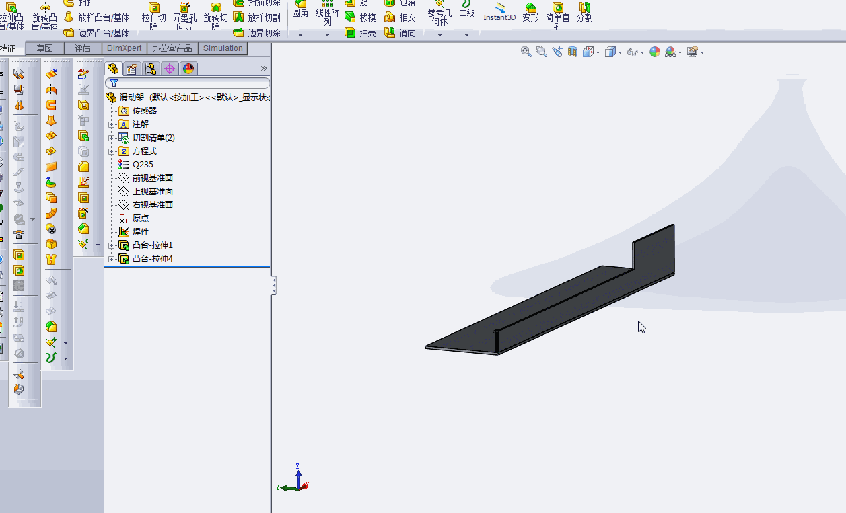This screenshot has width=846, height=513.
Task: Click the 3D sketch icon in side toolbar
Action: click(x=83, y=74)
